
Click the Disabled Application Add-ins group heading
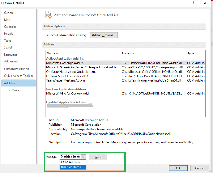[x=66, y=102]
